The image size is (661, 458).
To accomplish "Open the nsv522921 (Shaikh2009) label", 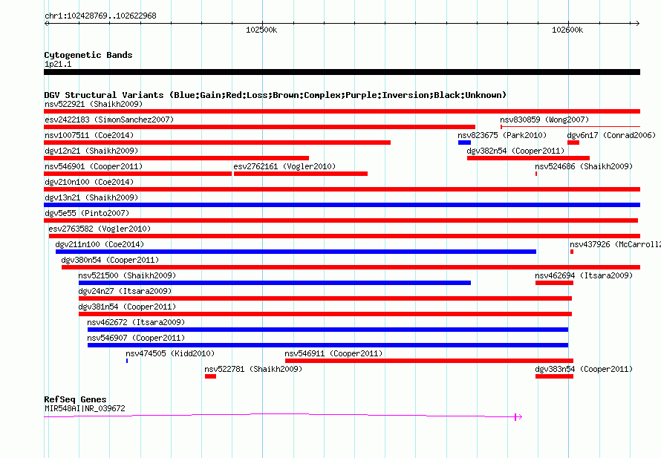I will tap(94, 104).
